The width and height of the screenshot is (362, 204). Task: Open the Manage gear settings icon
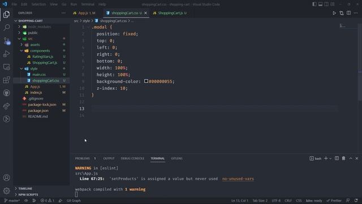(6, 191)
